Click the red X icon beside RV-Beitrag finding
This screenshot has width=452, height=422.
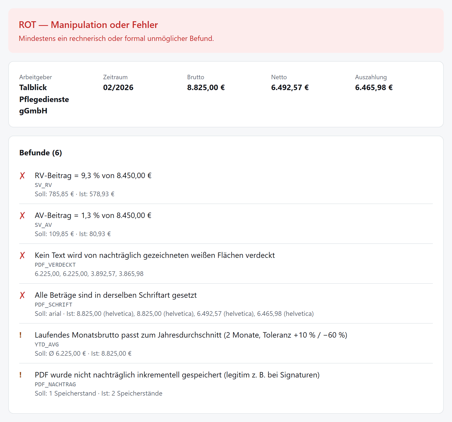22,176
